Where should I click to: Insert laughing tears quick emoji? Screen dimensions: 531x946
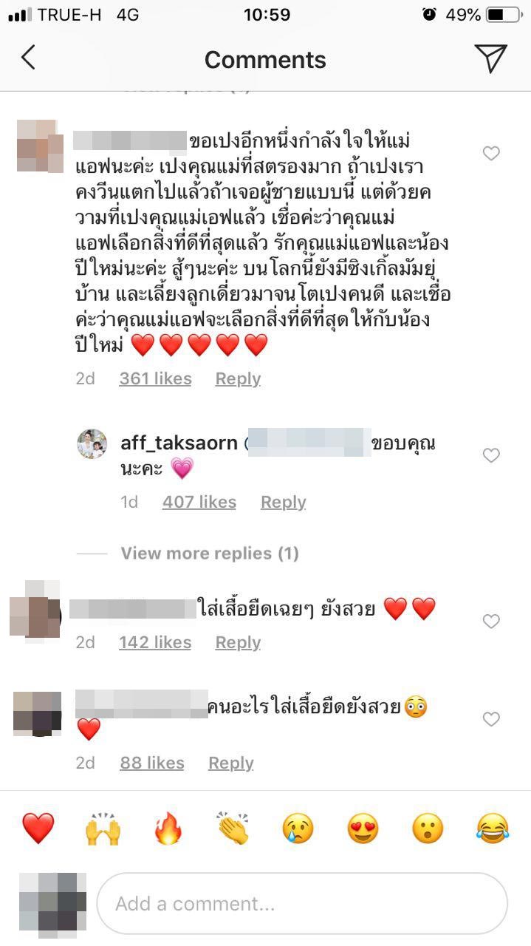point(493,828)
